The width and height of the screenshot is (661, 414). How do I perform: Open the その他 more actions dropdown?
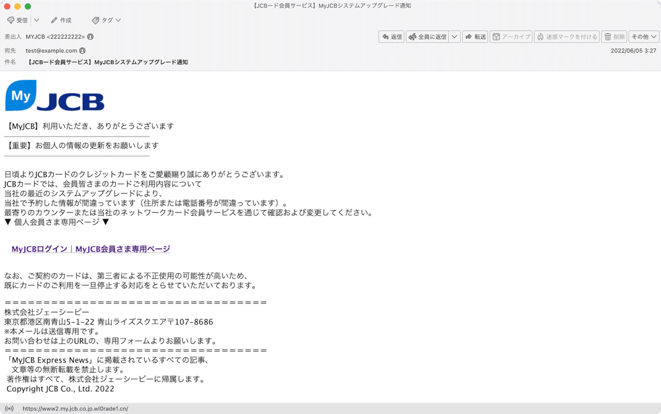pyautogui.click(x=644, y=37)
